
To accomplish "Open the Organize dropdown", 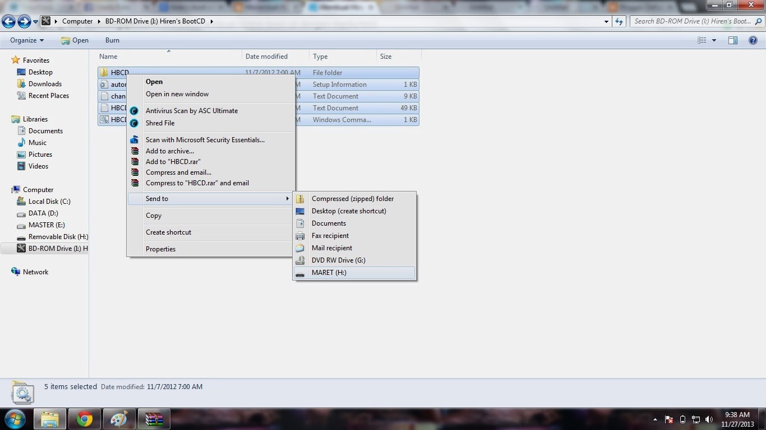I will pos(26,40).
